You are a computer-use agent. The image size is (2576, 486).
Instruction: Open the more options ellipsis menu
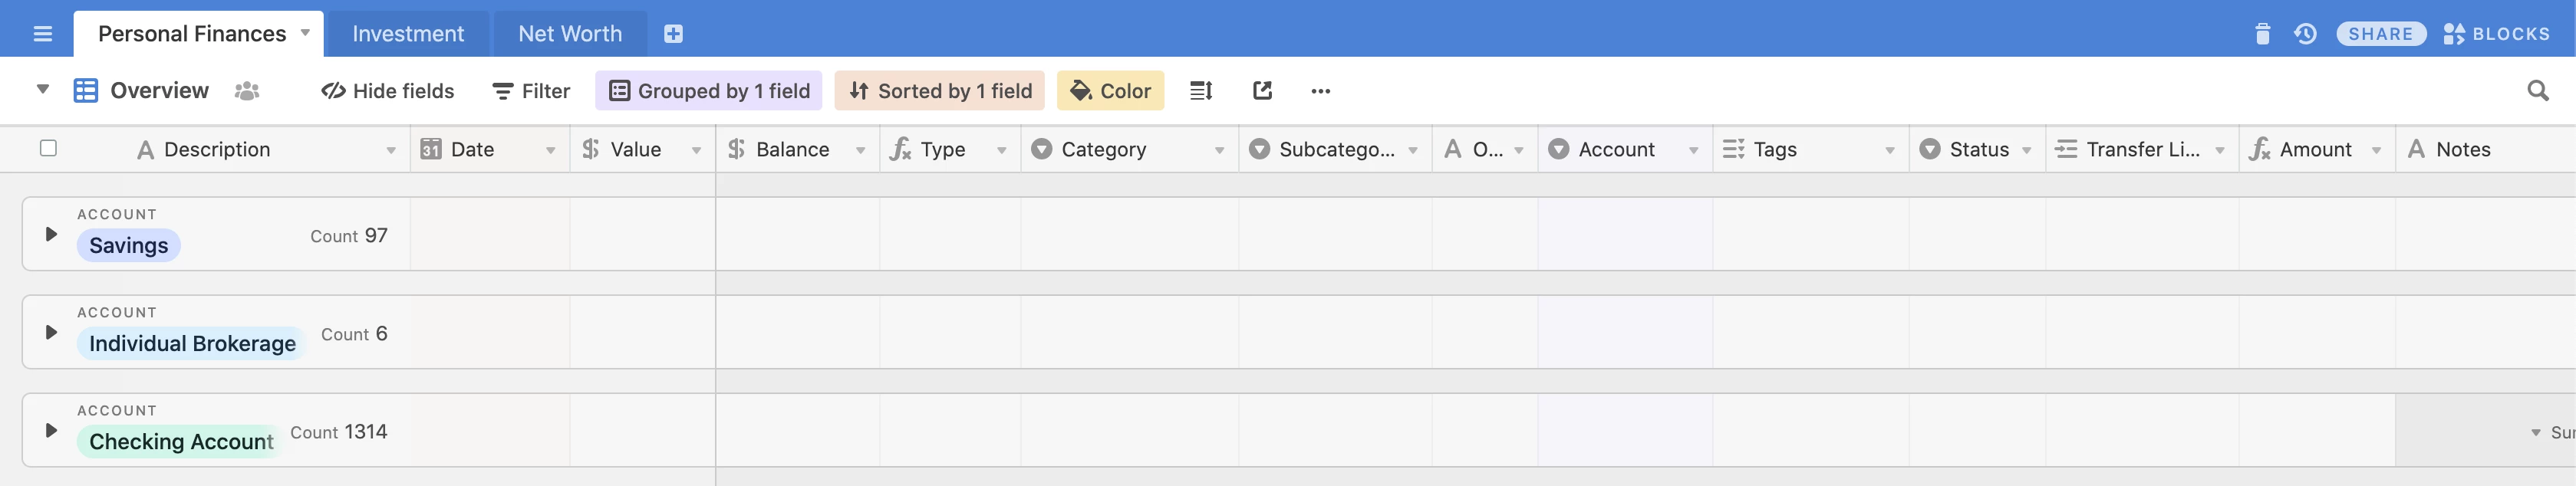[1320, 91]
